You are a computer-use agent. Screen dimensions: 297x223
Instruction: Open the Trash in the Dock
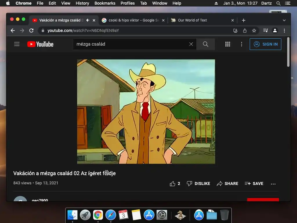pos(224,215)
